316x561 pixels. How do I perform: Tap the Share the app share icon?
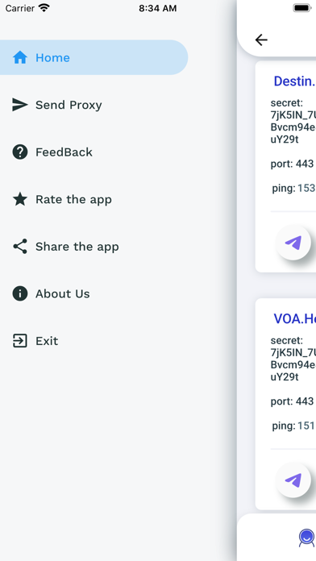pyautogui.click(x=20, y=246)
